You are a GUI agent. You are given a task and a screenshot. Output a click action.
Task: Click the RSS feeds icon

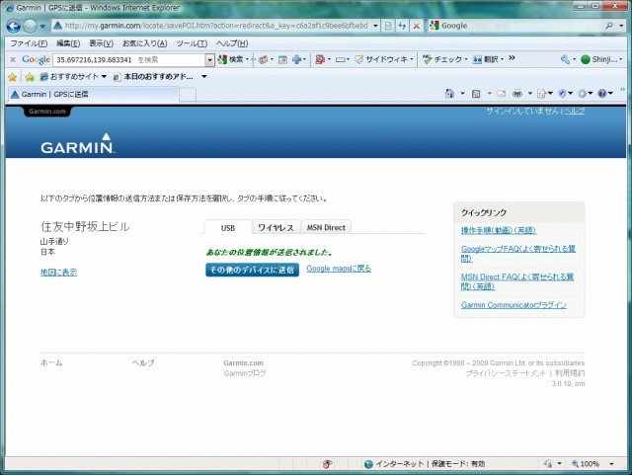[476, 94]
